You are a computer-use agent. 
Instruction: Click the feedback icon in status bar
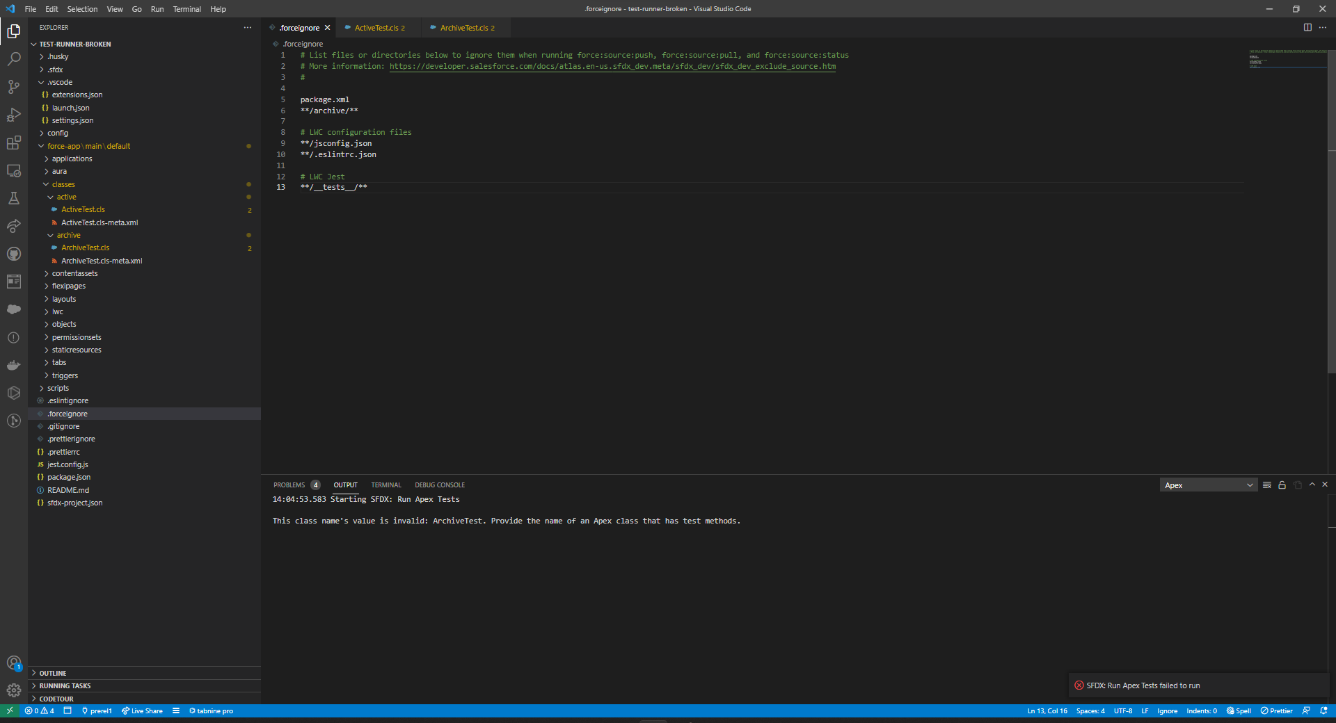(1306, 710)
